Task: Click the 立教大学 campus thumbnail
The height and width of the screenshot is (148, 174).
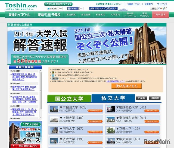Action: 111,130
